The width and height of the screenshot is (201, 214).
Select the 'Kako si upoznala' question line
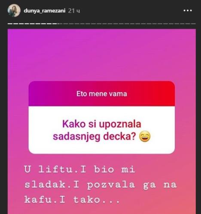point(102,124)
